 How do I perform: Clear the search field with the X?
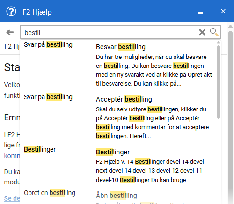click(202, 32)
